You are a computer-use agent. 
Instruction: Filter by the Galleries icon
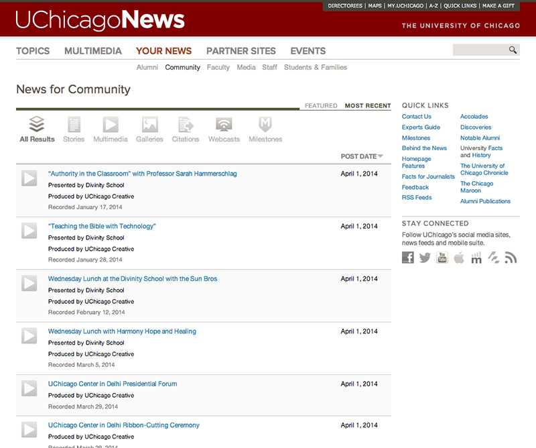(149, 124)
